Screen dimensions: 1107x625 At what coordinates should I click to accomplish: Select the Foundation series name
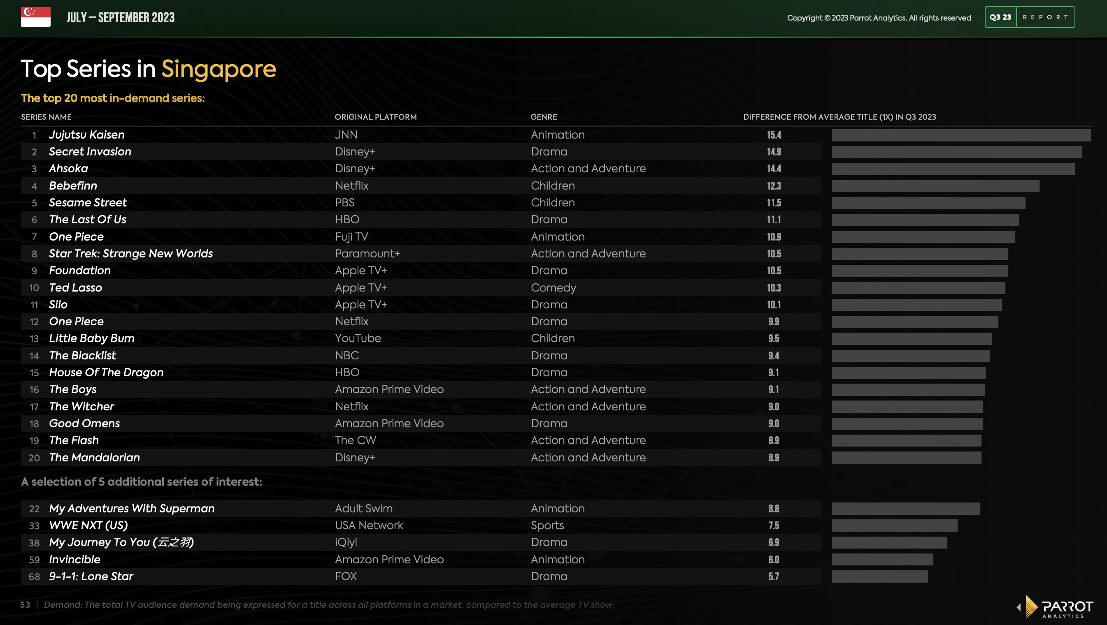point(79,270)
